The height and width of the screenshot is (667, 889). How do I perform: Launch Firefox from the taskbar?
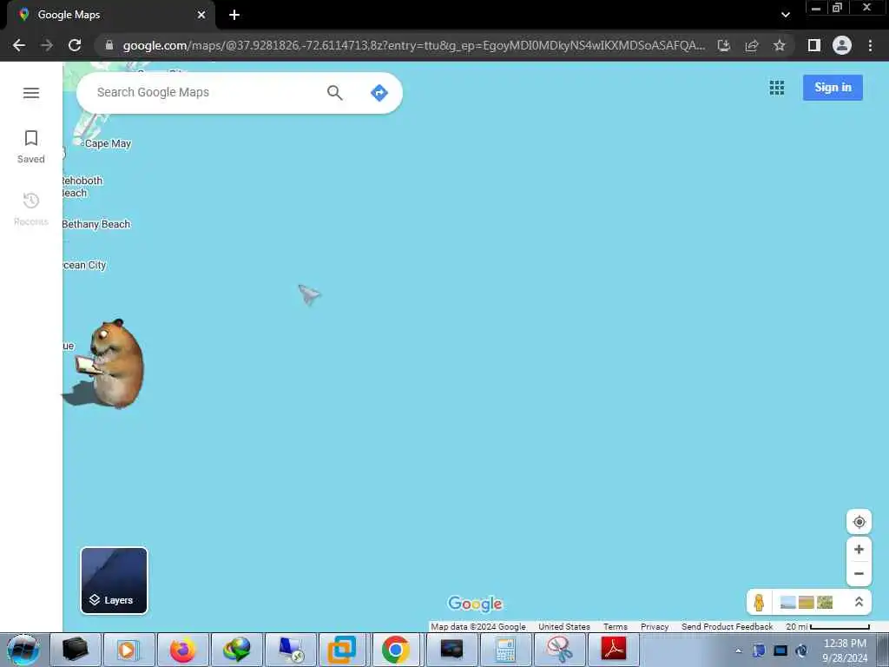(x=182, y=650)
